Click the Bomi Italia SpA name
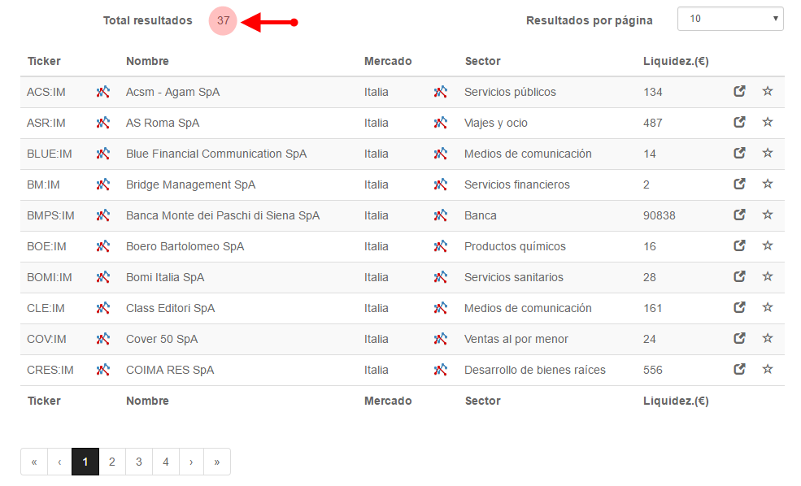The height and width of the screenshot is (486, 801). coord(165,277)
